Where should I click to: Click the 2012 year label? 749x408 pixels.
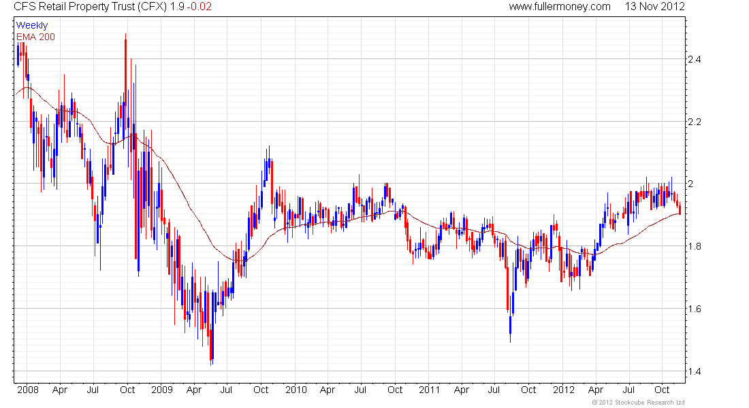tap(564, 390)
